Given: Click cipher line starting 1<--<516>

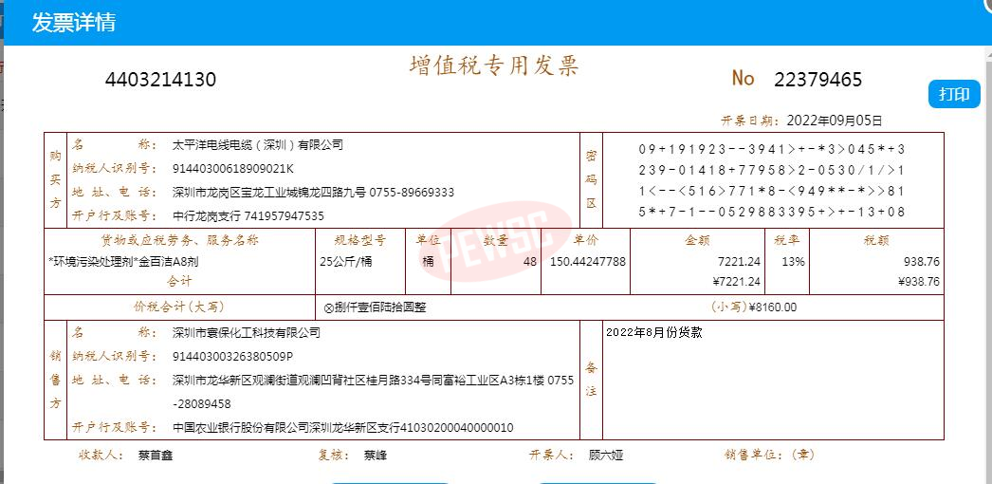Looking at the screenshot, I should pos(772,191).
